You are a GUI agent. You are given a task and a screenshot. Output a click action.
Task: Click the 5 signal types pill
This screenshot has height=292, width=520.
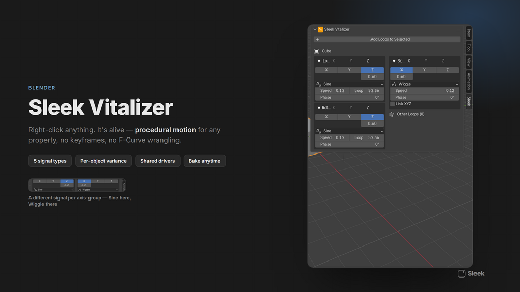click(x=50, y=161)
